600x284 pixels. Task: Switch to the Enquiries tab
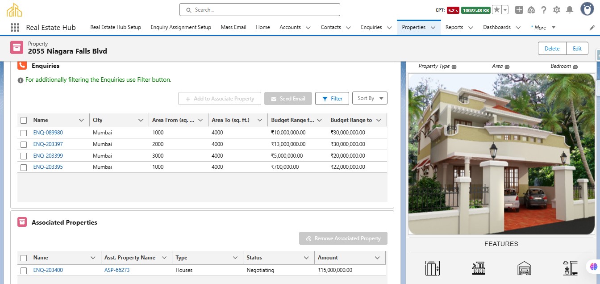click(x=371, y=27)
